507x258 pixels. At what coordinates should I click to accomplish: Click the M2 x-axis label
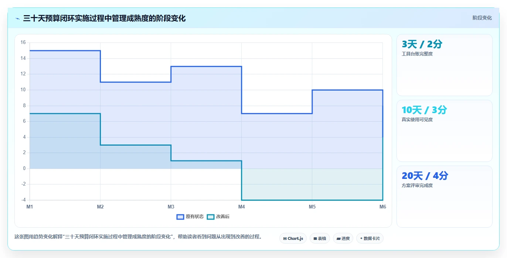point(100,207)
